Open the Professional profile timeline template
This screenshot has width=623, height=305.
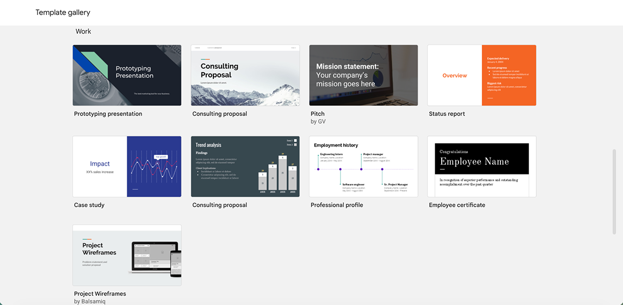point(363,166)
